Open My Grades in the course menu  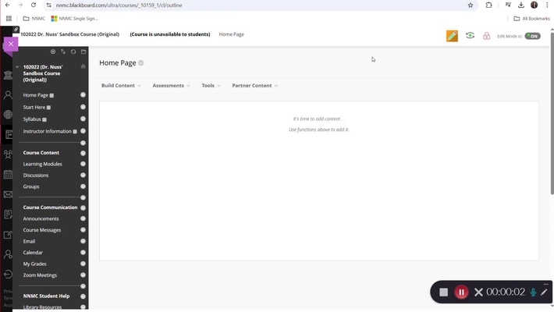[x=34, y=264]
